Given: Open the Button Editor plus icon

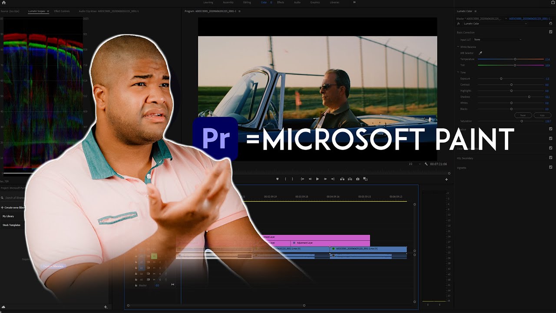Looking at the screenshot, I should point(446,180).
